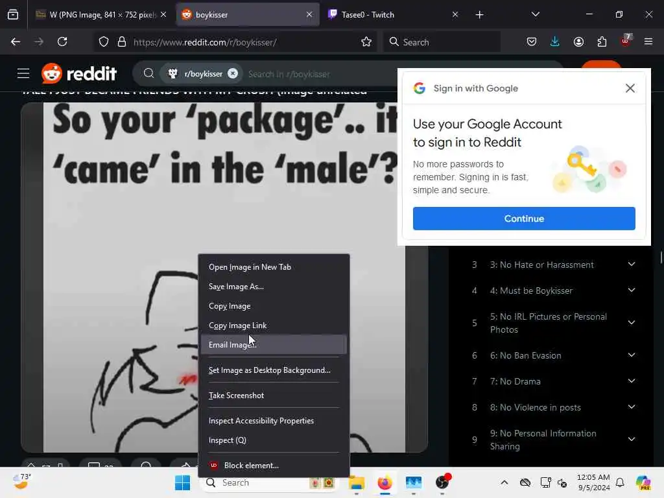Image resolution: width=664 pixels, height=498 pixels.
Task: Open the Windows Start menu
Action: tap(182, 482)
